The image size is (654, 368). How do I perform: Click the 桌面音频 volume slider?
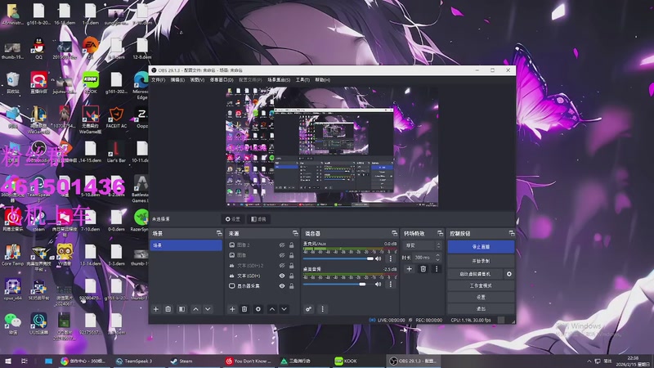[338, 284]
